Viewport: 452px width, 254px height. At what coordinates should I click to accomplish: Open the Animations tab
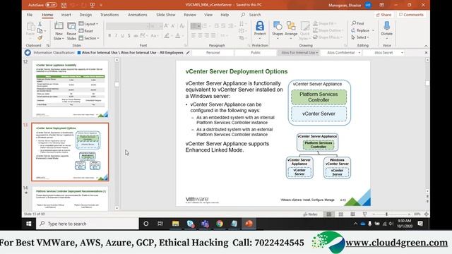138,15
